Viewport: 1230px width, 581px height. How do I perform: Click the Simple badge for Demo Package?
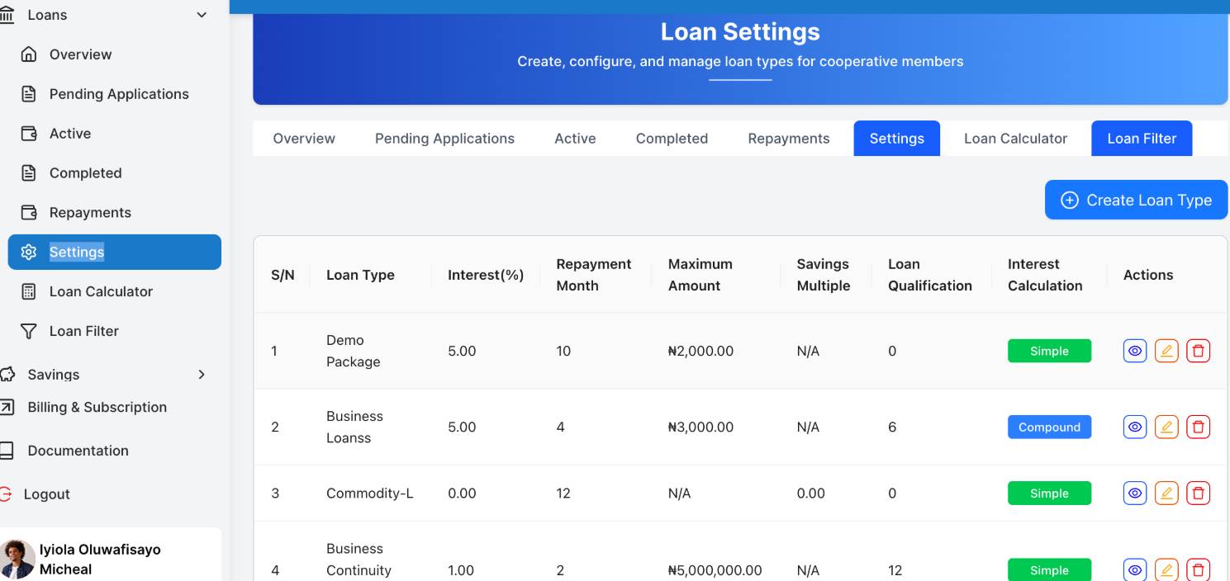coord(1049,351)
